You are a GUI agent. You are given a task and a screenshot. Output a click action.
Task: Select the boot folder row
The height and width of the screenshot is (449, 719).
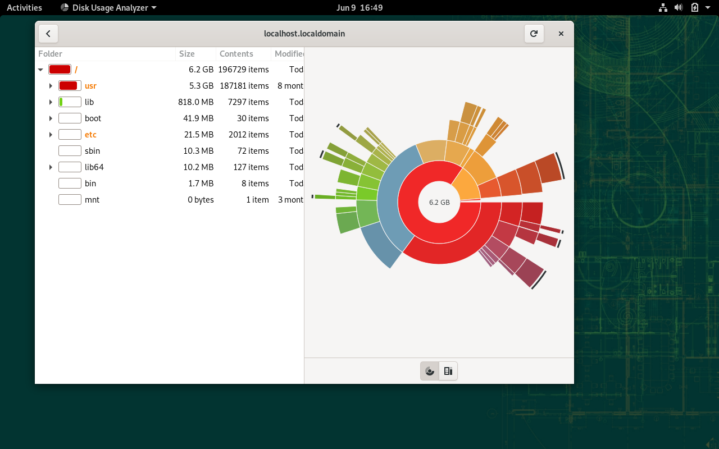tap(93, 118)
